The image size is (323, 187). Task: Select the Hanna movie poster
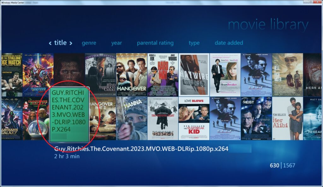click(x=132, y=119)
